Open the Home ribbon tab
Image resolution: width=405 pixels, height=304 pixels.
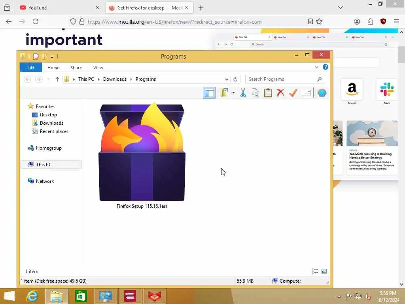point(53,67)
